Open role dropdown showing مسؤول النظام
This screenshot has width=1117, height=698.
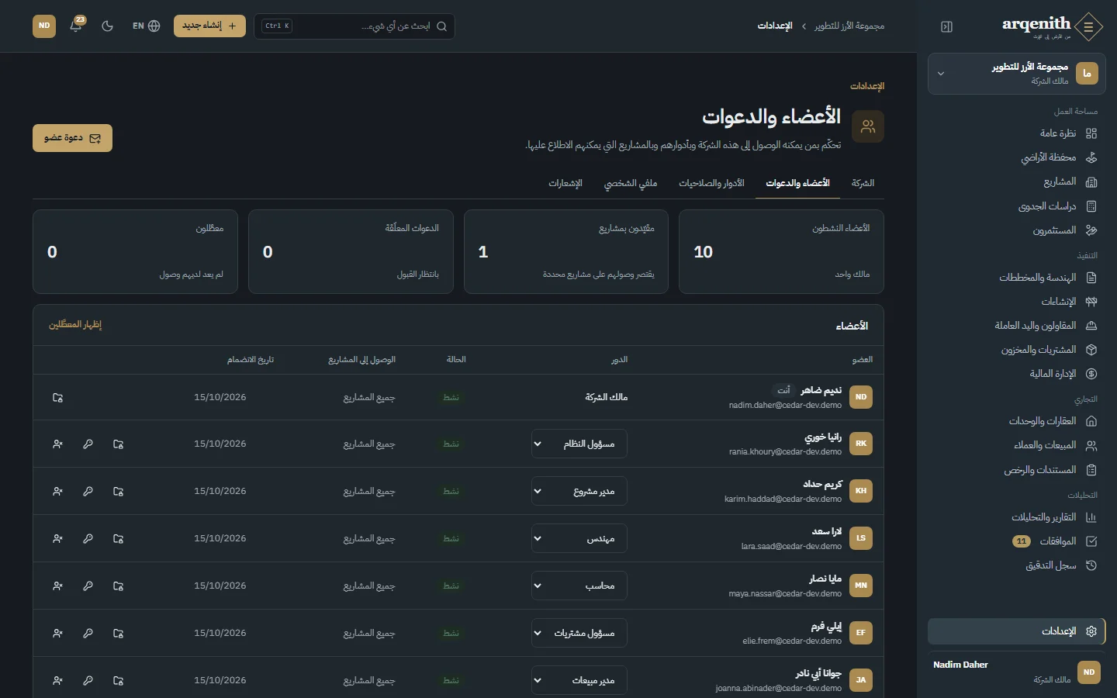(x=579, y=444)
